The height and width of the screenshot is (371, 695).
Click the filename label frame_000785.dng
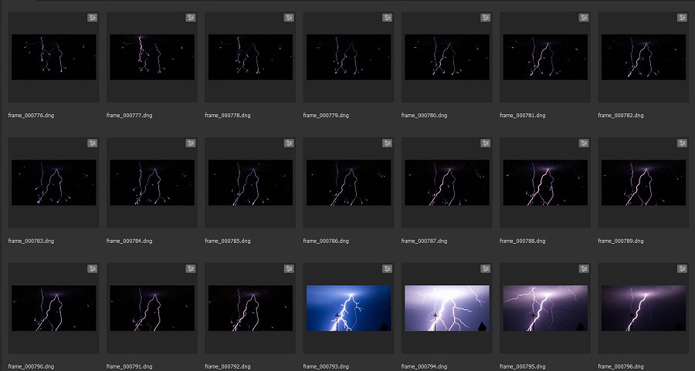(x=228, y=241)
